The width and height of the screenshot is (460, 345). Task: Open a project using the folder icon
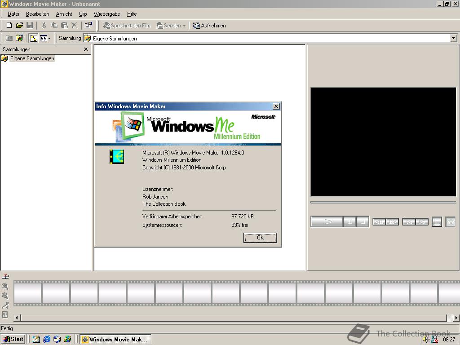tap(19, 25)
